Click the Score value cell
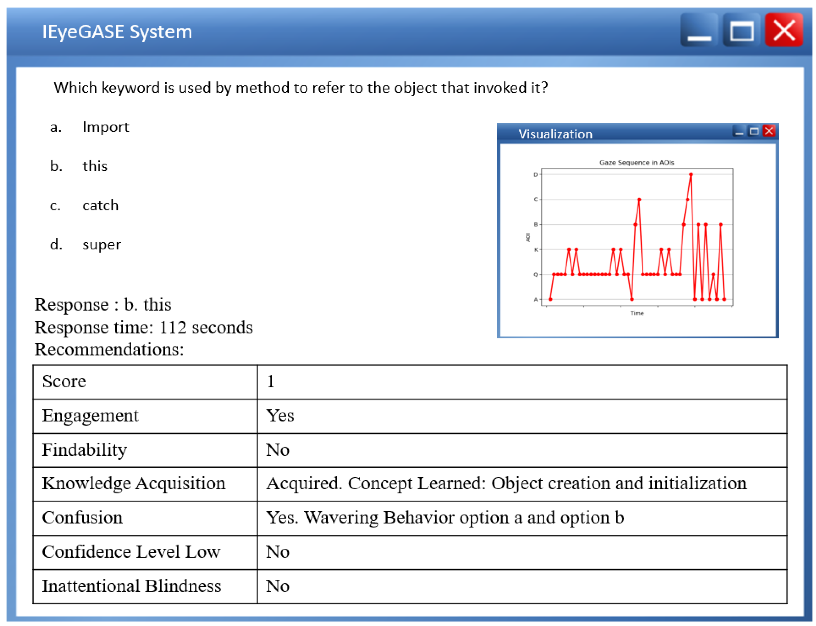The height and width of the screenshot is (626, 816). (x=271, y=382)
